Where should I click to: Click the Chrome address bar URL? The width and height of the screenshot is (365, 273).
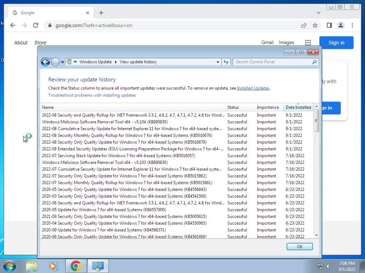[94, 26]
